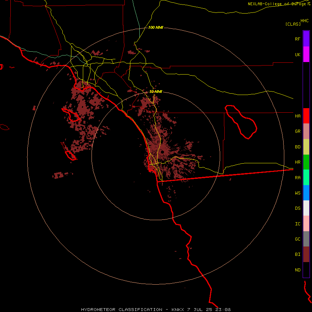Viewport: 312px width, 312px height.
Task: Click the UK magenta legend swatch
Action: tap(306, 54)
